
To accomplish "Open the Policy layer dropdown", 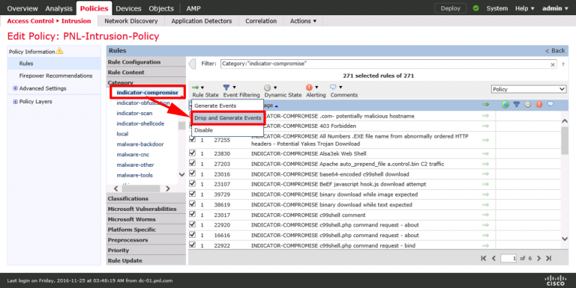I will (x=529, y=89).
